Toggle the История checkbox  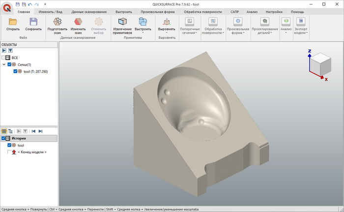click(x=4, y=138)
